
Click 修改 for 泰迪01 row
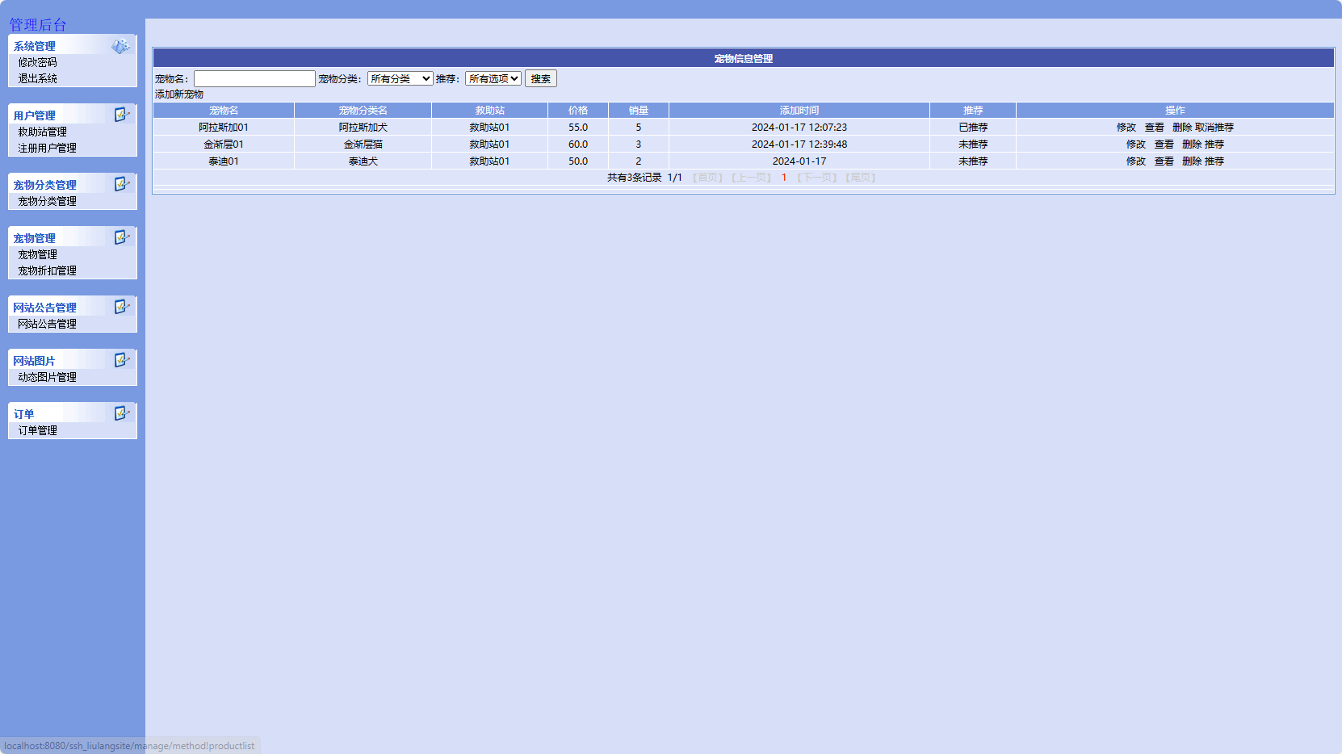[1136, 161]
